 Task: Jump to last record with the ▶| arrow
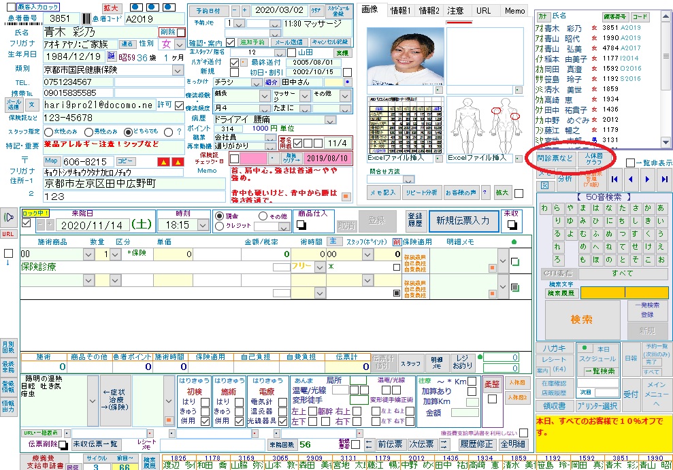point(664,180)
